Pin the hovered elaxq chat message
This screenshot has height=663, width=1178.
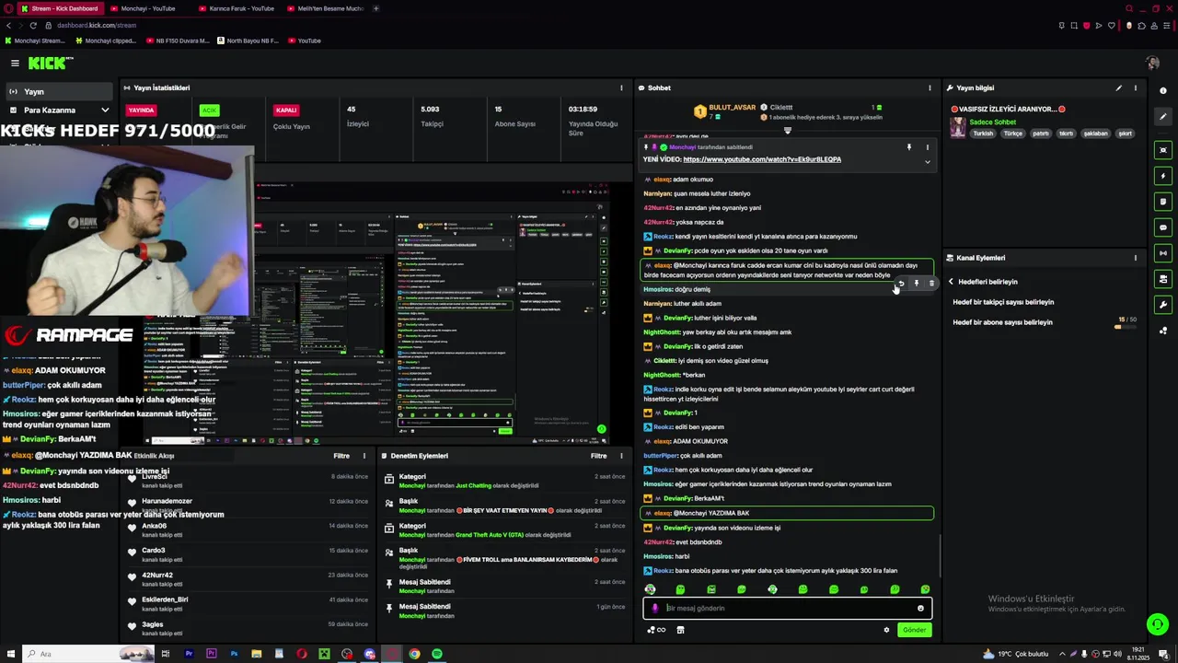click(917, 284)
